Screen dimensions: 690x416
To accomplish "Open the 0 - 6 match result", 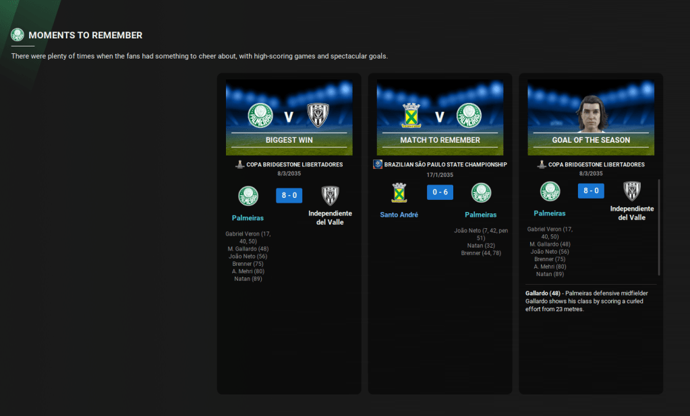I will click(x=440, y=193).
